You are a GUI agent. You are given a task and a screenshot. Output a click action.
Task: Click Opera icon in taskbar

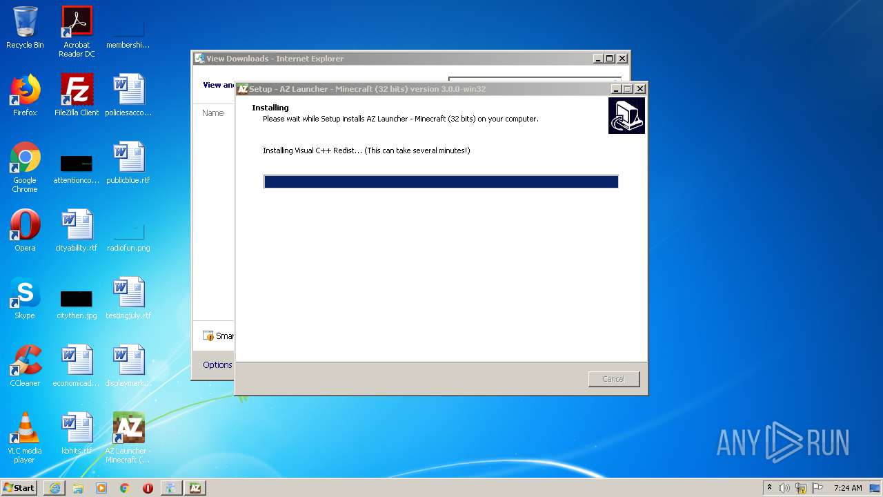(148, 488)
